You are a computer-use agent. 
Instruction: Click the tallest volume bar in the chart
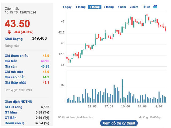click(122, 91)
